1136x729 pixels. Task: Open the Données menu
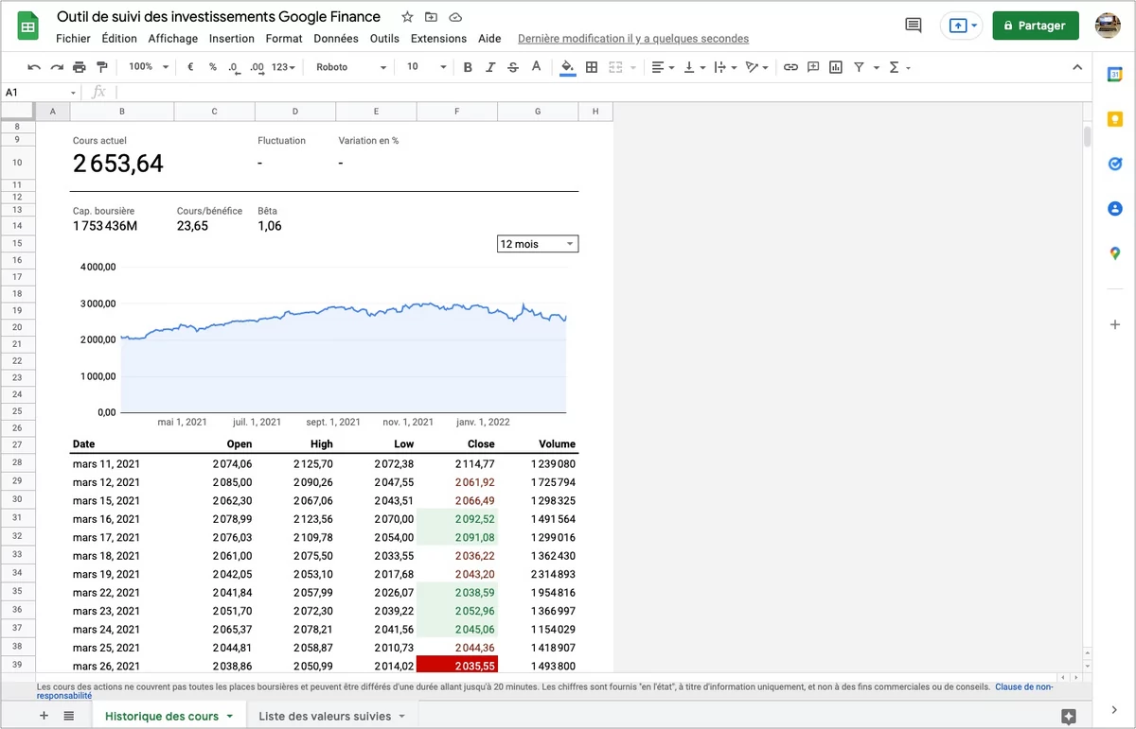coord(336,39)
